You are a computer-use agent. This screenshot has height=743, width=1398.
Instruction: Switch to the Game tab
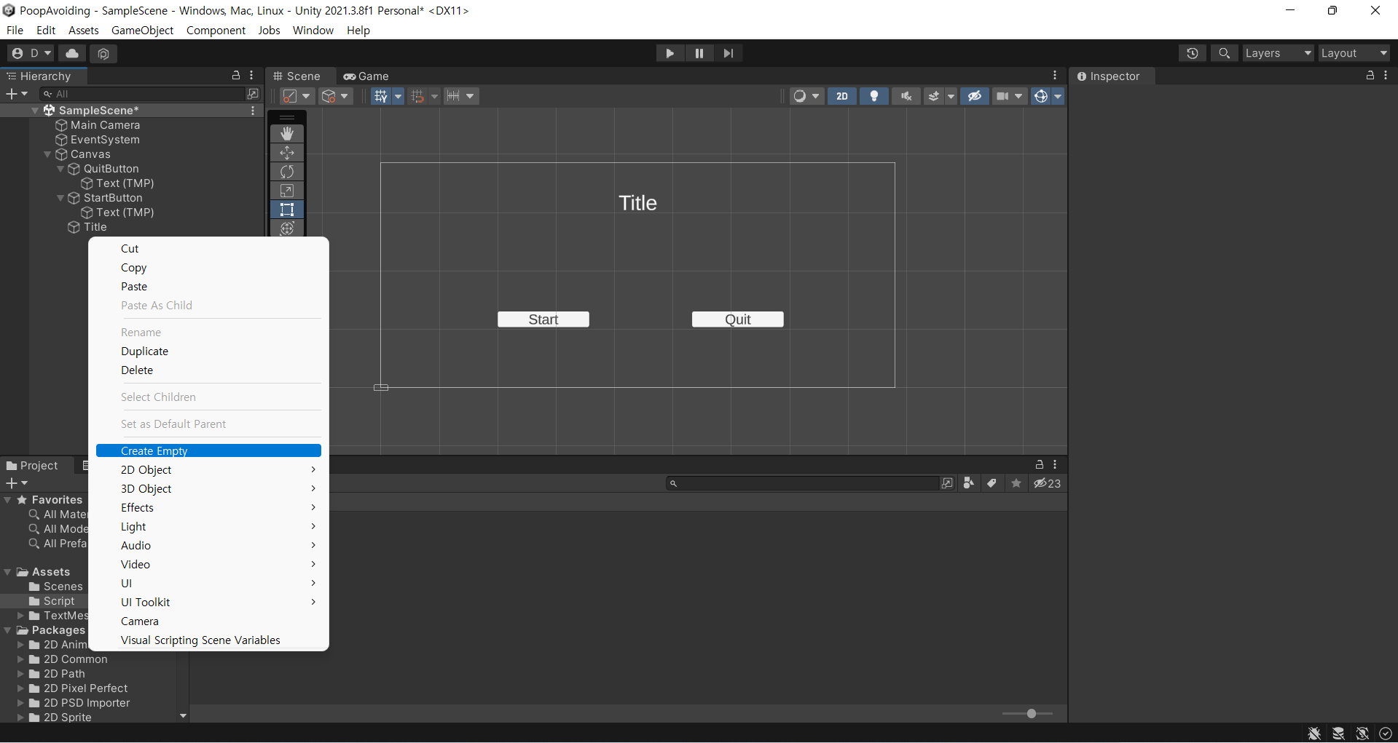pos(366,76)
